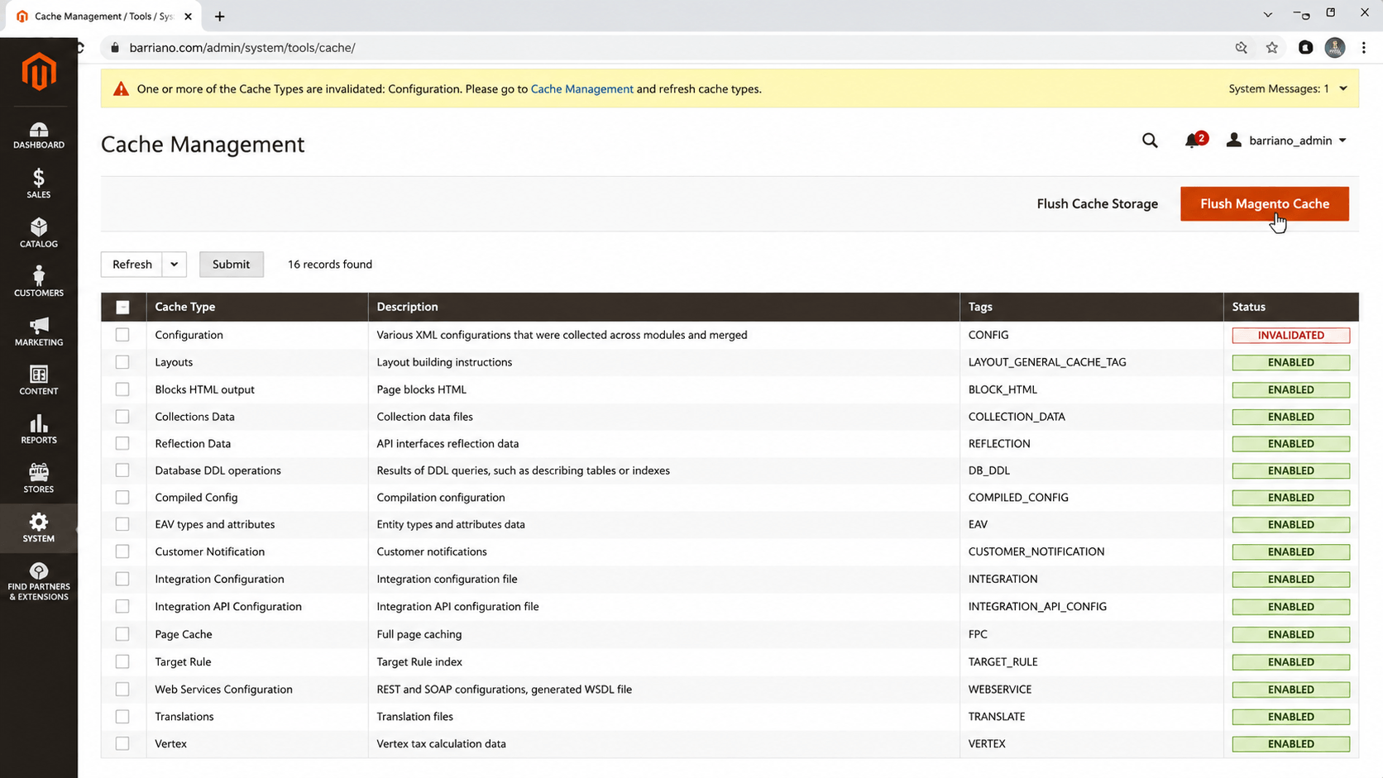Click the '16 records found' text
The width and height of the screenshot is (1383, 778).
(330, 265)
